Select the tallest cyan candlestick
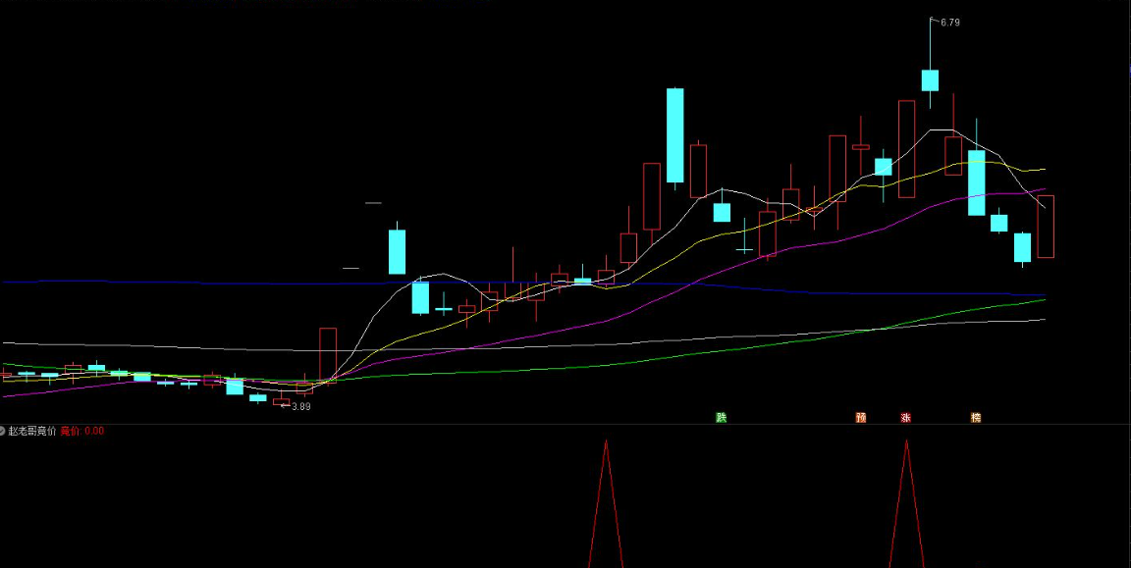 point(675,135)
